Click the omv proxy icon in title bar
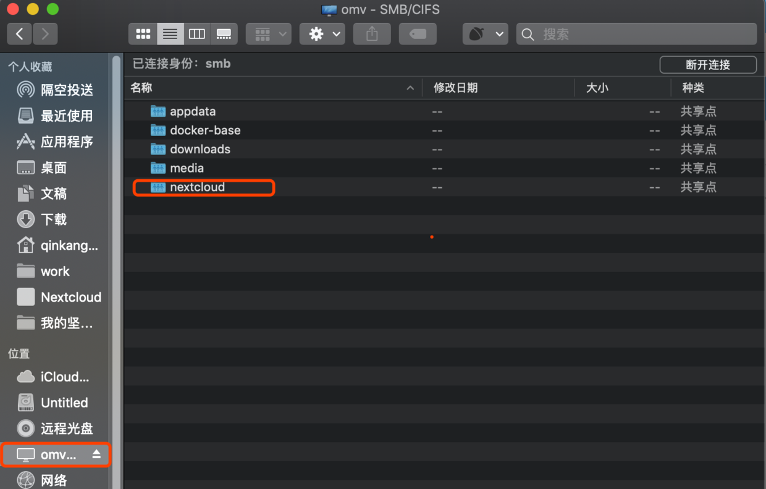Screen dimensions: 766x489 329,10
